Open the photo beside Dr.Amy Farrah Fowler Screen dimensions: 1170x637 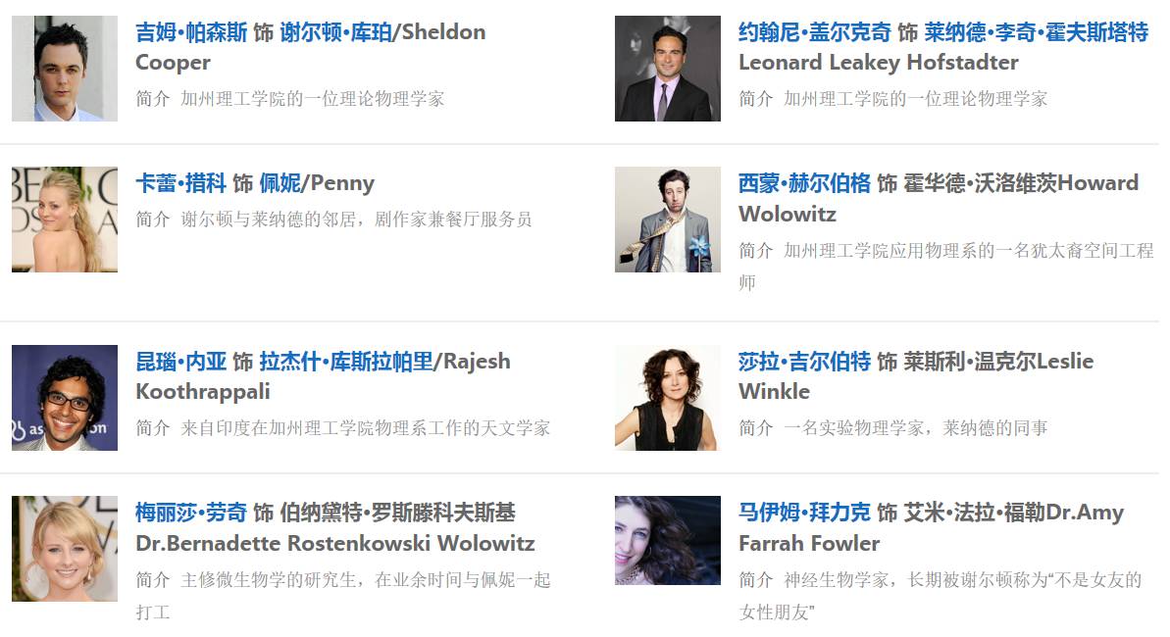pyautogui.click(x=668, y=541)
